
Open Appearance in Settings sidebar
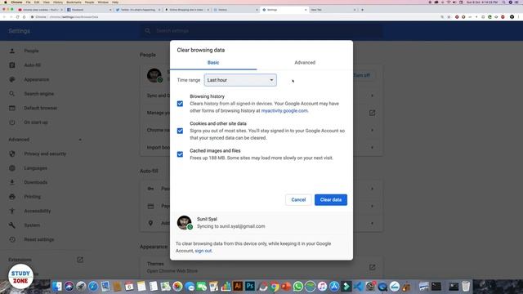(36, 80)
